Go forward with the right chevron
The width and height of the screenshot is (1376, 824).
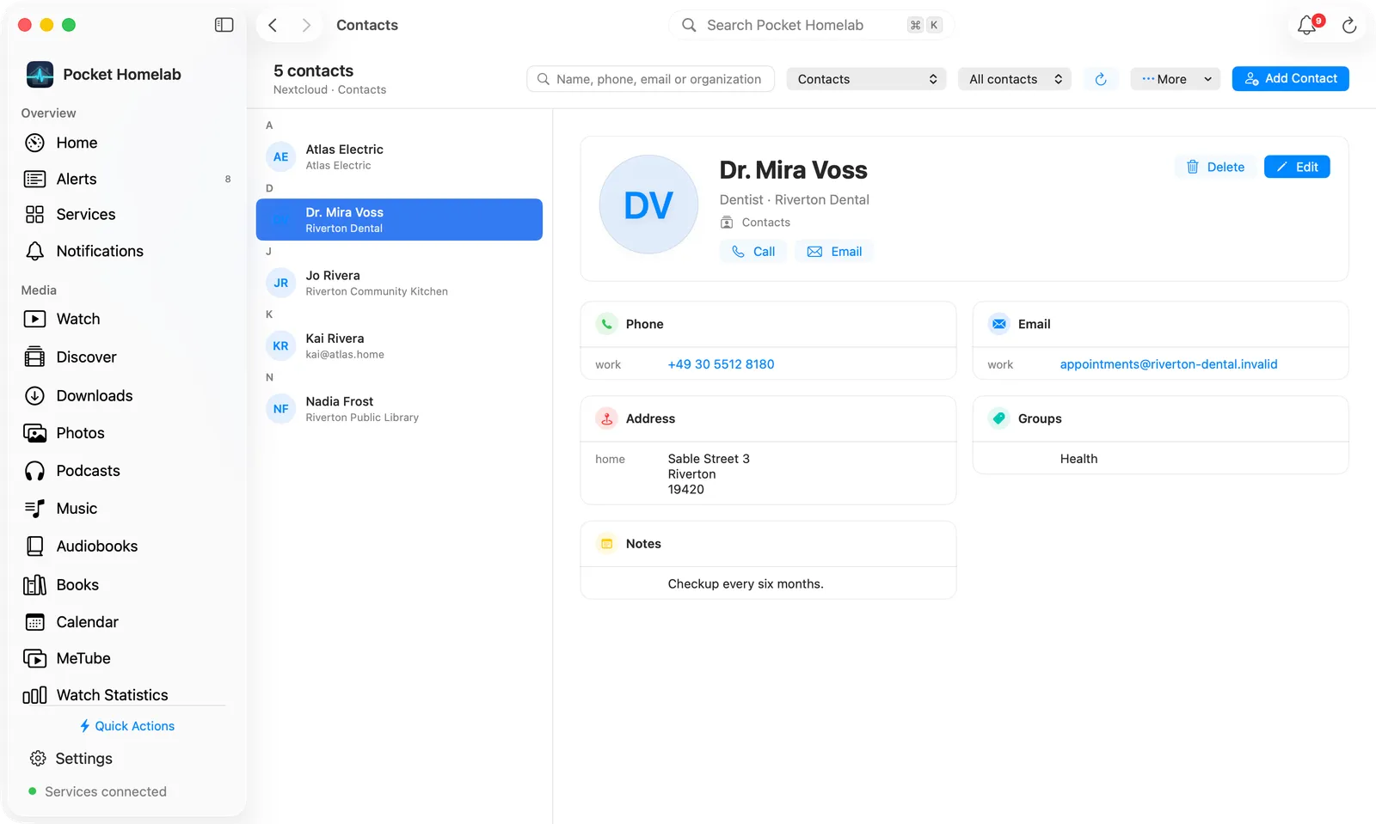click(306, 25)
